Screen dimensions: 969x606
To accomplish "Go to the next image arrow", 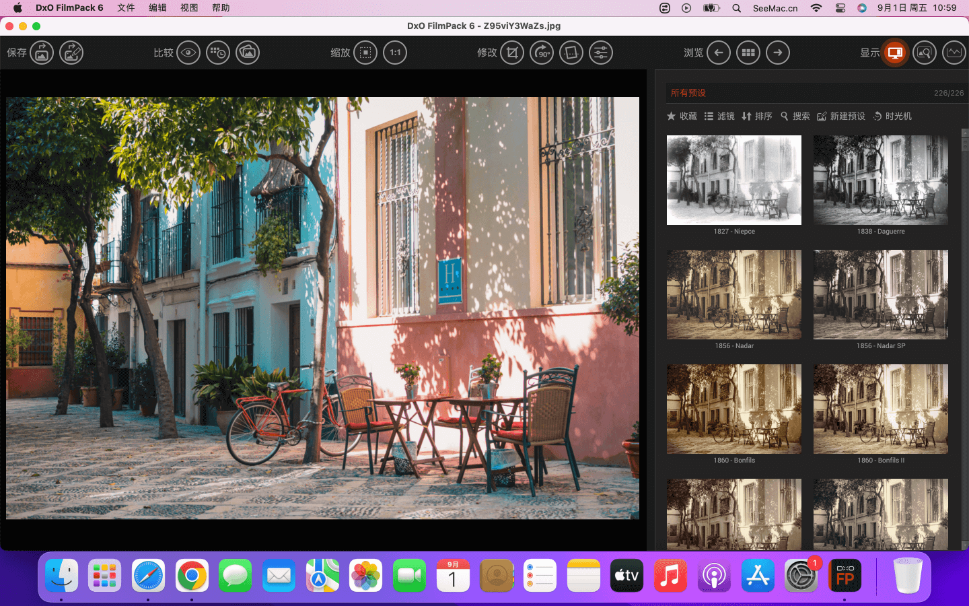I will pos(778,53).
